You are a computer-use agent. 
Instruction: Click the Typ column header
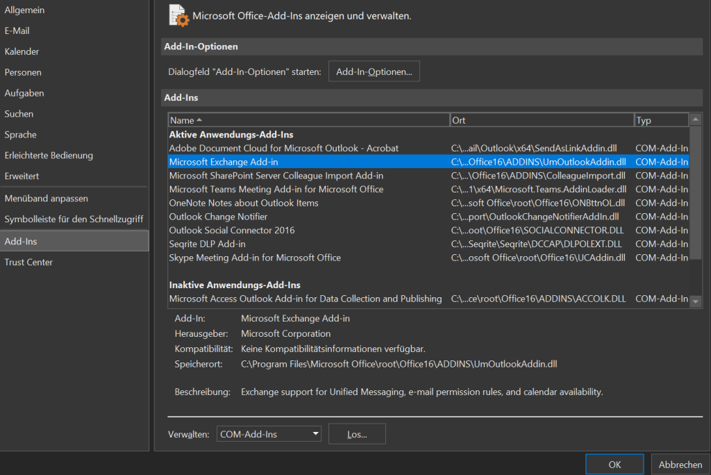pyautogui.click(x=661, y=120)
